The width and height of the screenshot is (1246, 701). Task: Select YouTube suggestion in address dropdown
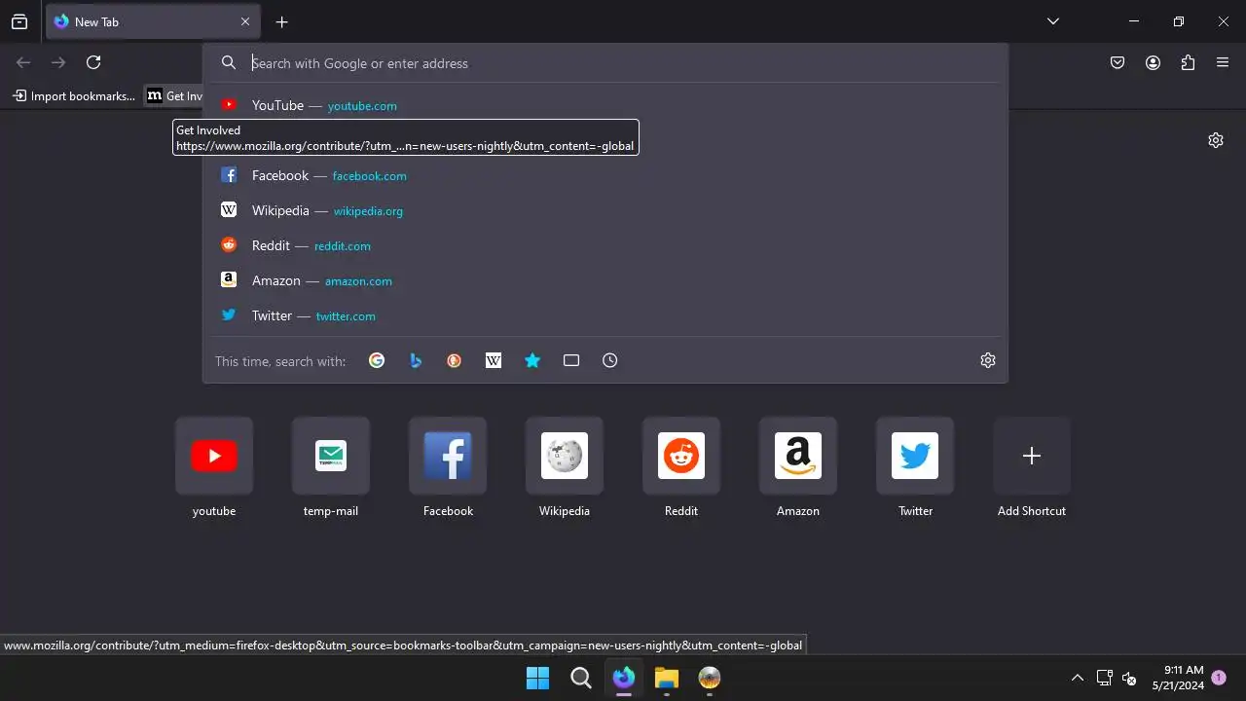pyautogui.click(x=605, y=105)
